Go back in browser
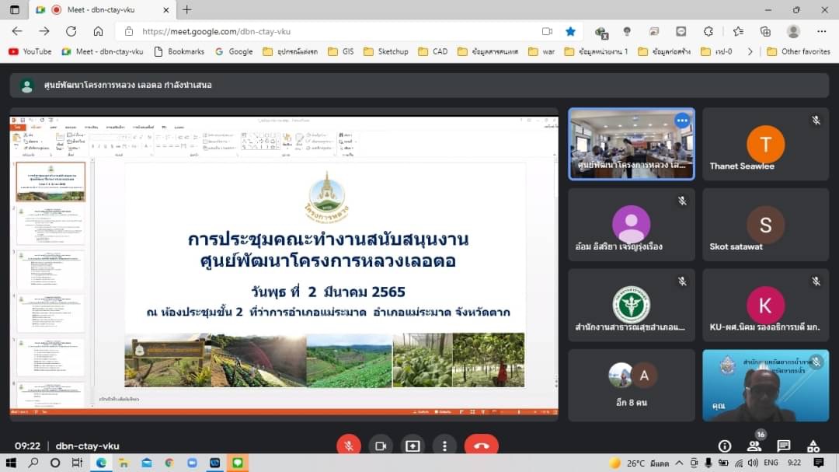The height and width of the screenshot is (472, 839). [17, 32]
